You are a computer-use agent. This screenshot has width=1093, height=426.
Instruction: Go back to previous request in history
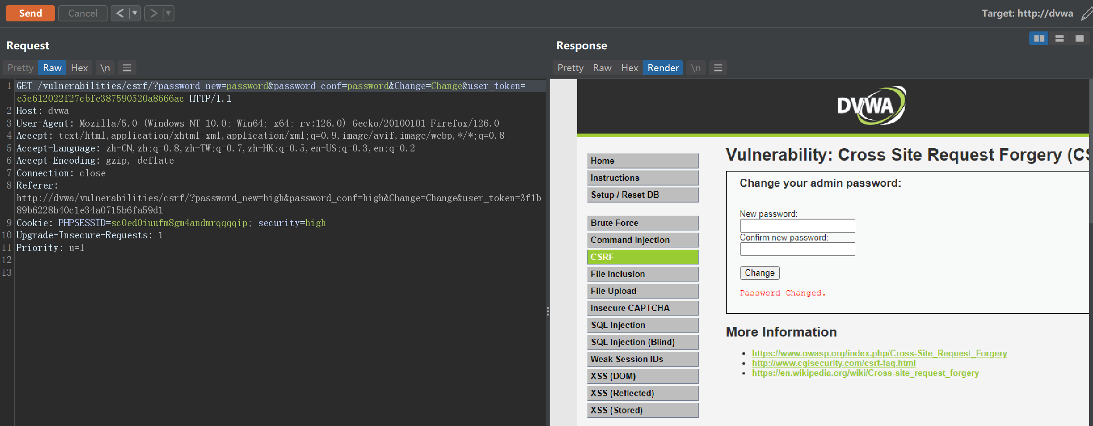pos(120,14)
